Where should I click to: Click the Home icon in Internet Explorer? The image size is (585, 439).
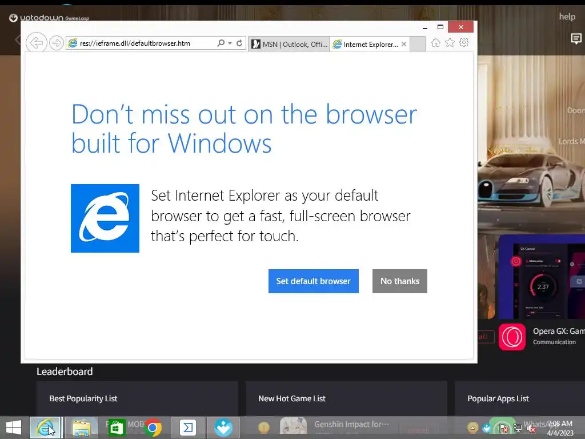(x=436, y=42)
